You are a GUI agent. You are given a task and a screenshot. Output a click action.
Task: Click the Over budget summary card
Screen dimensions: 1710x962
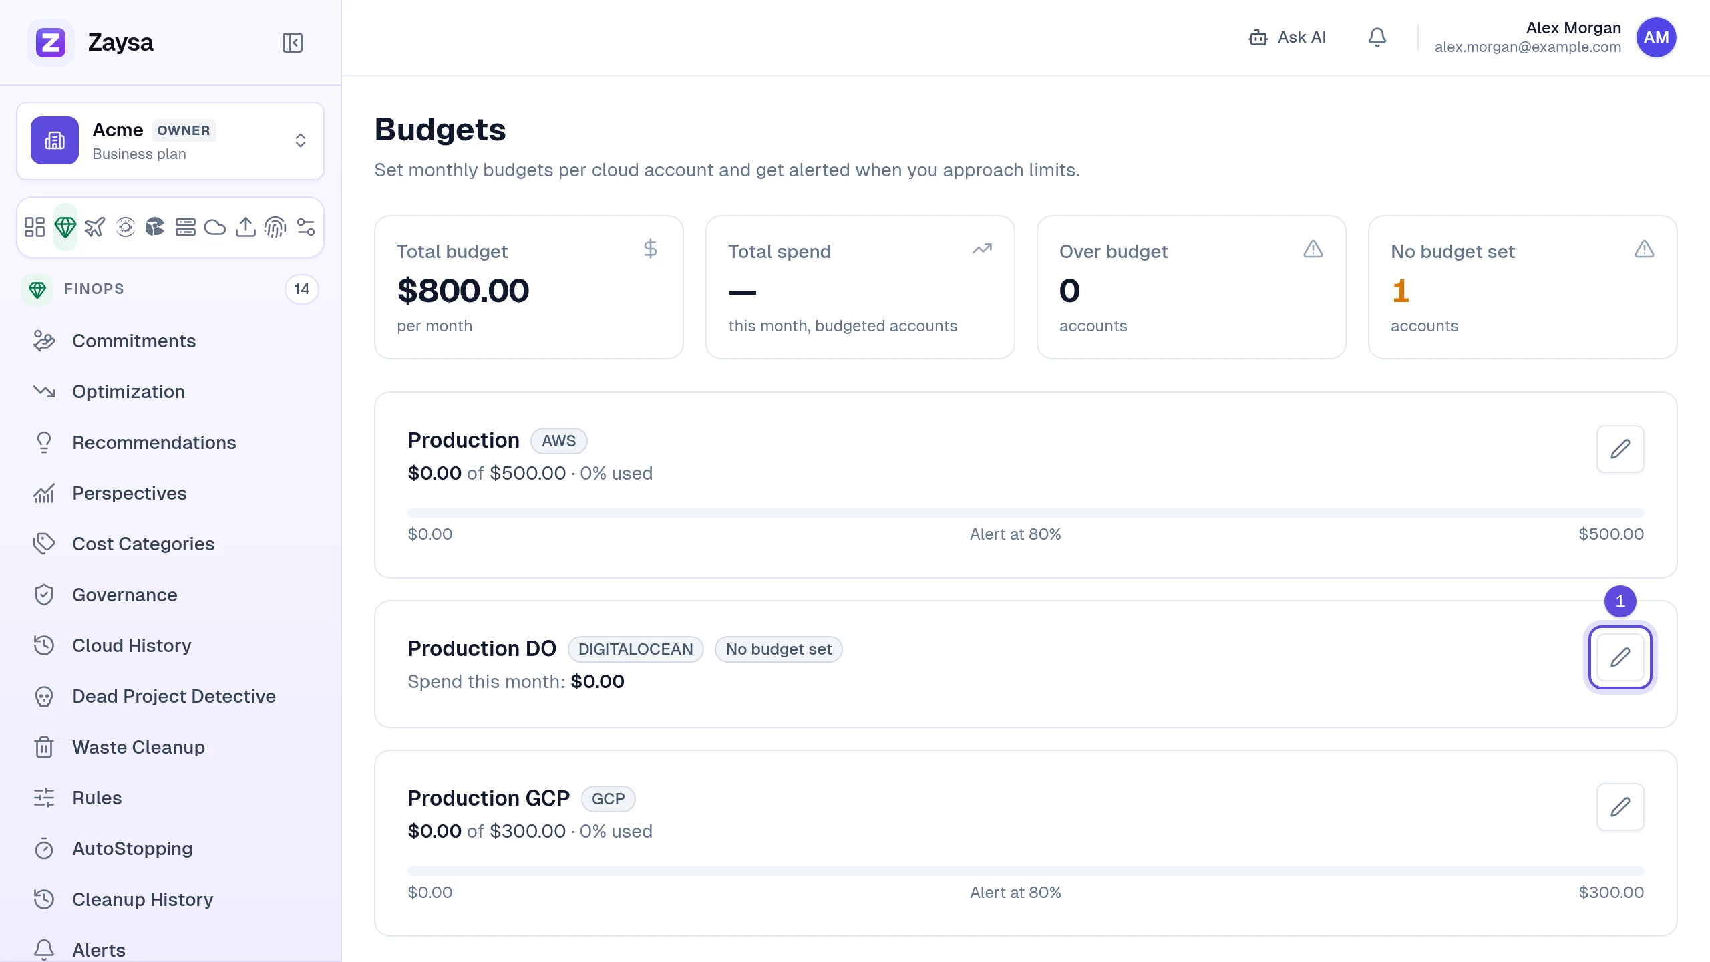click(x=1191, y=287)
